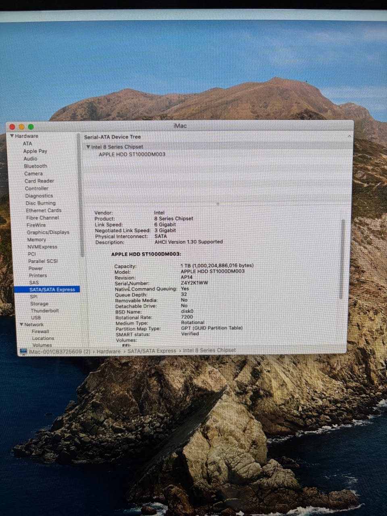Select APPLE HDD ST1000DM003 in device tree
Screen dimensions: 387x516
[132, 154]
